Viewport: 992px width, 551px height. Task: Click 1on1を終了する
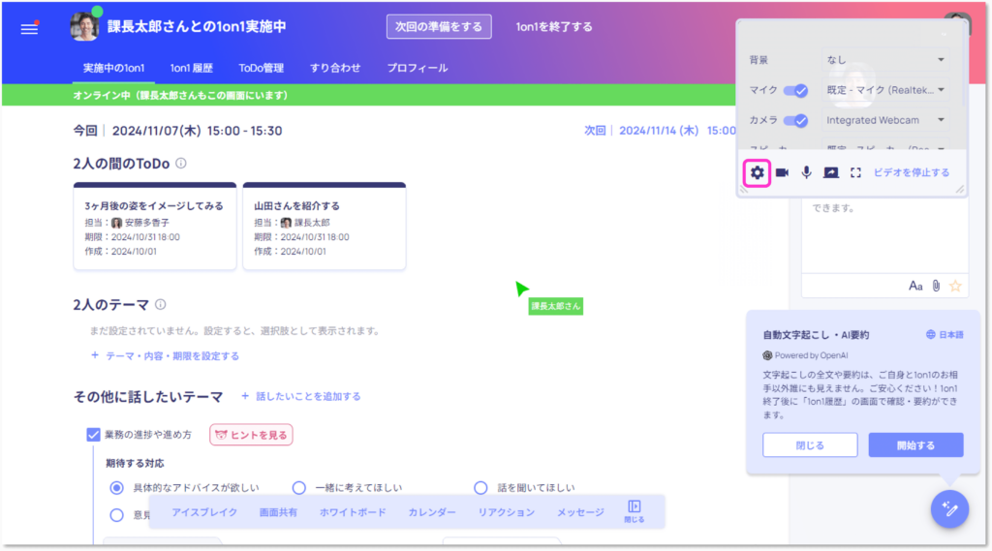(554, 26)
